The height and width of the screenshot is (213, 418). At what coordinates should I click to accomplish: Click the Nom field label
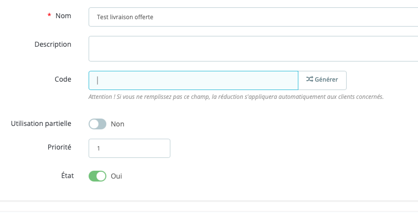point(63,16)
